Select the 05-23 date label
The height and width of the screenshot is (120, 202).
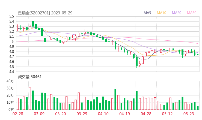[x=189, y=114]
